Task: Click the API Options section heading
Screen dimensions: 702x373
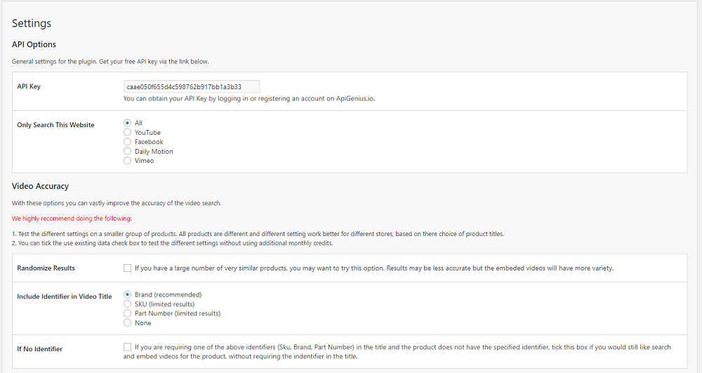Action: 34,44
